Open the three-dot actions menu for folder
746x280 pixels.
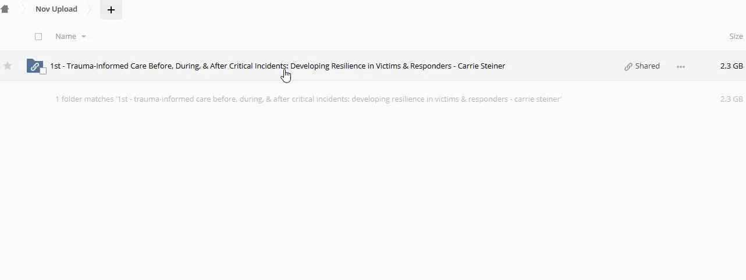click(680, 66)
